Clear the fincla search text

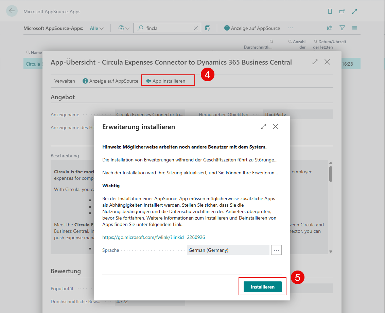coord(196,28)
